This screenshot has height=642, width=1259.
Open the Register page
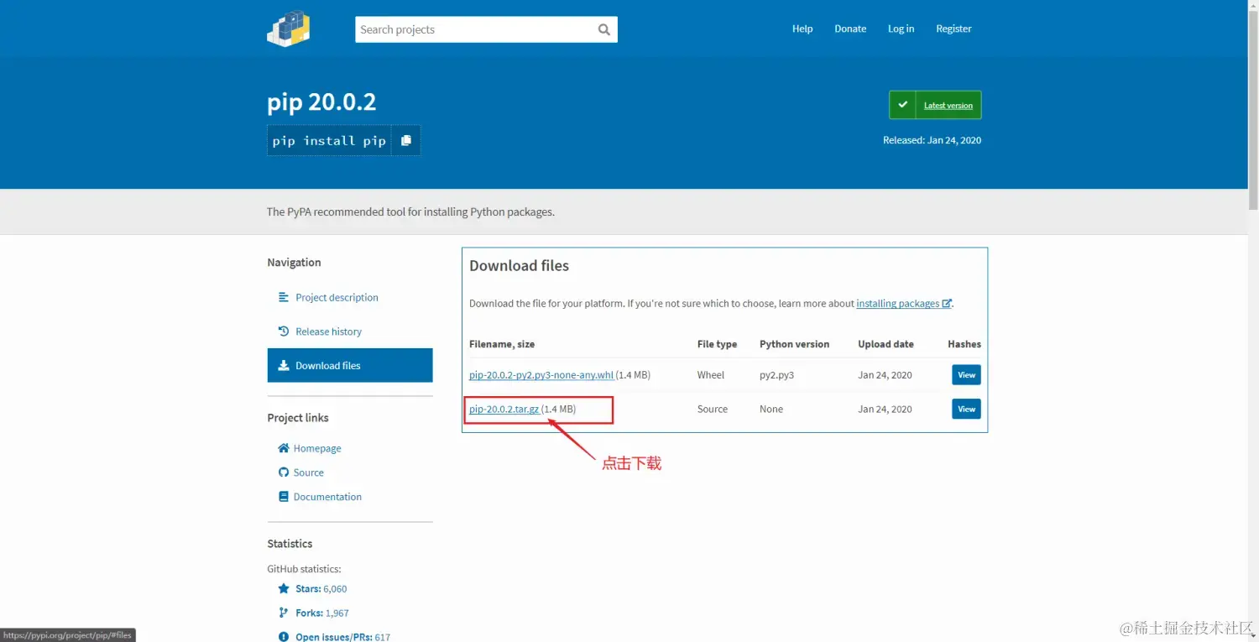(x=953, y=29)
